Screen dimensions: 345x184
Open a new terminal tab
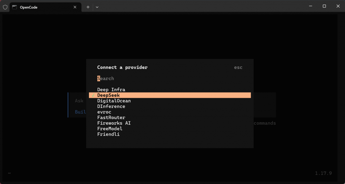point(88,7)
